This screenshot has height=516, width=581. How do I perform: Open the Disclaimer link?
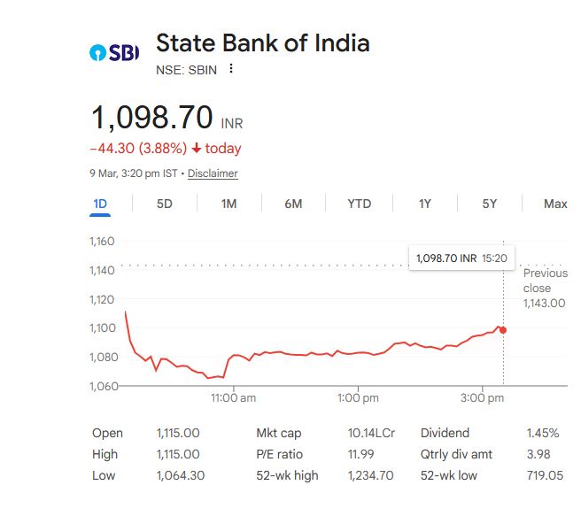click(x=213, y=173)
